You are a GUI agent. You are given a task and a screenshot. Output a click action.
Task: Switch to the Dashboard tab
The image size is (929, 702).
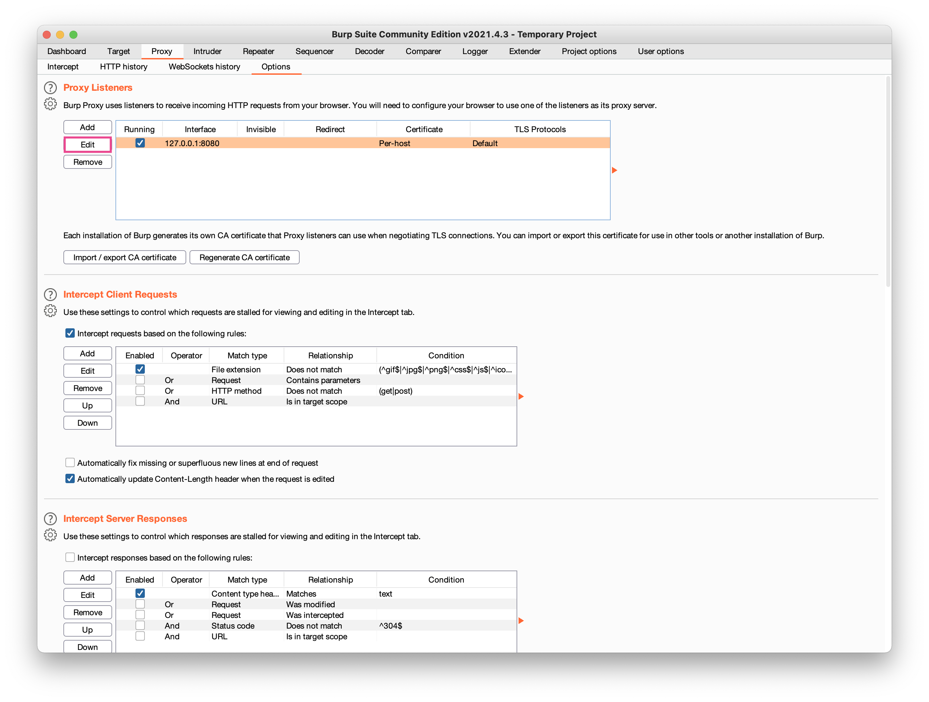point(66,51)
